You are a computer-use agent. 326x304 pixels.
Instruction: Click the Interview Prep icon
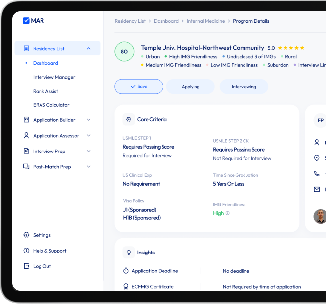26,151
